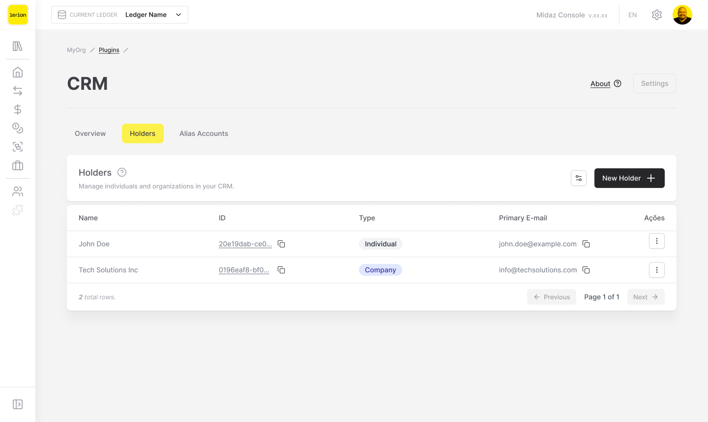Go to the Home icon in sidebar
This screenshot has width=708, height=422.
click(x=18, y=73)
